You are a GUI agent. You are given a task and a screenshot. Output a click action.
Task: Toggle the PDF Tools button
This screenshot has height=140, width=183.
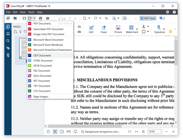(x=148, y=18)
